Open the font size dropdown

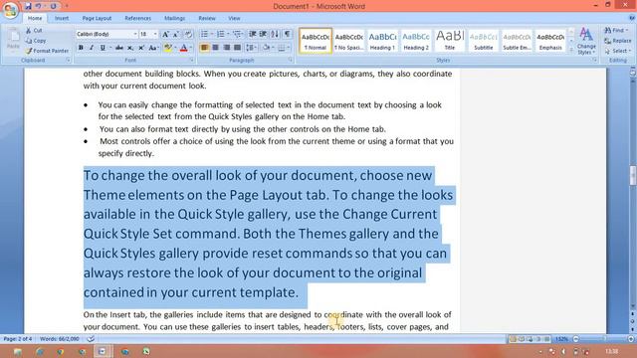[x=155, y=35]
